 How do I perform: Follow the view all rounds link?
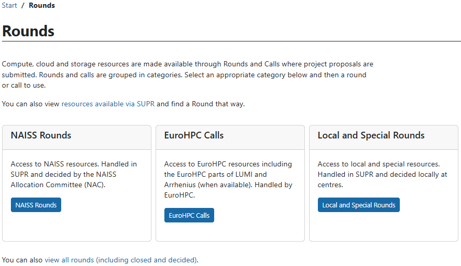pyautogui.click(x=69, y=260)
